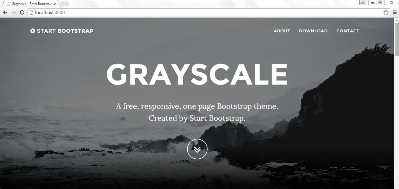The width and height of the screenshot is (399, 189).
Task: Click the Start Bootstrap brand link
Action: coord(62,31)
